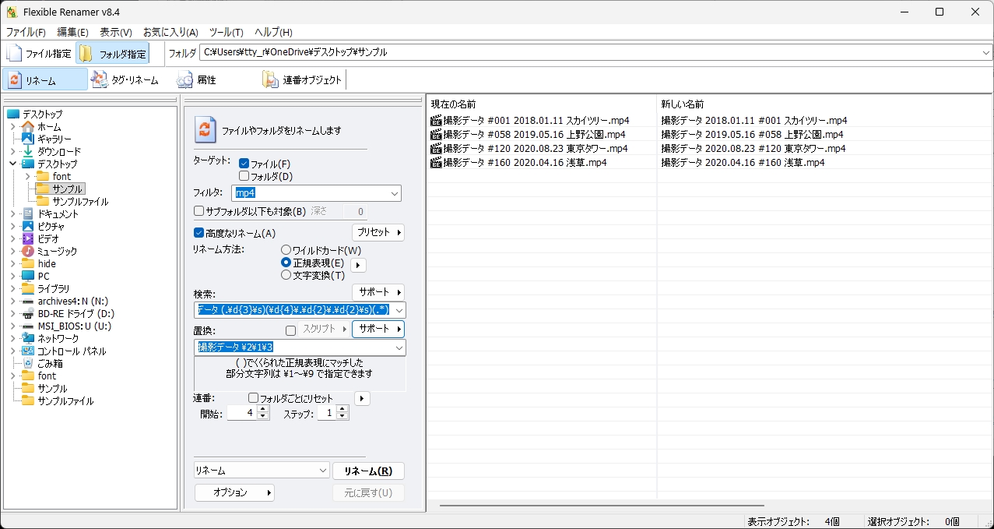994x529 pixels.
Task: Expand the ドキュメント tree node
Action: (12, 213)
